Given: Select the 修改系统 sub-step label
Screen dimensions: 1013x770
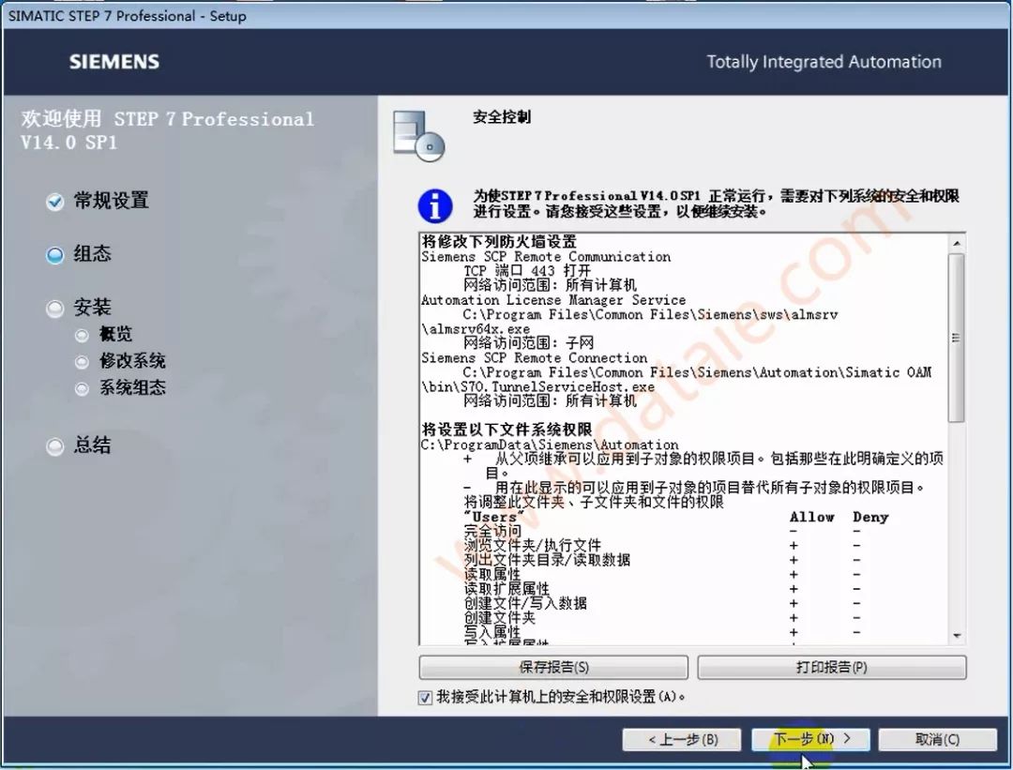Looking at the screenshot, I should [x=132, y=361].
